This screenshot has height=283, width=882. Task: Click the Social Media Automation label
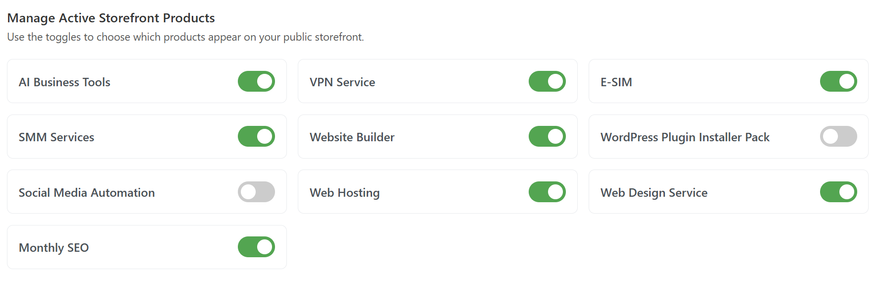[87, 193]
